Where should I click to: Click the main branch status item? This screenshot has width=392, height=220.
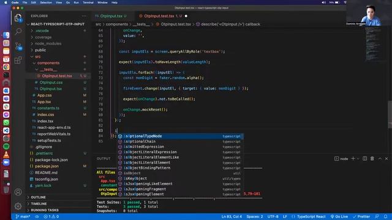pyautogui.click(x=23, y=216)
